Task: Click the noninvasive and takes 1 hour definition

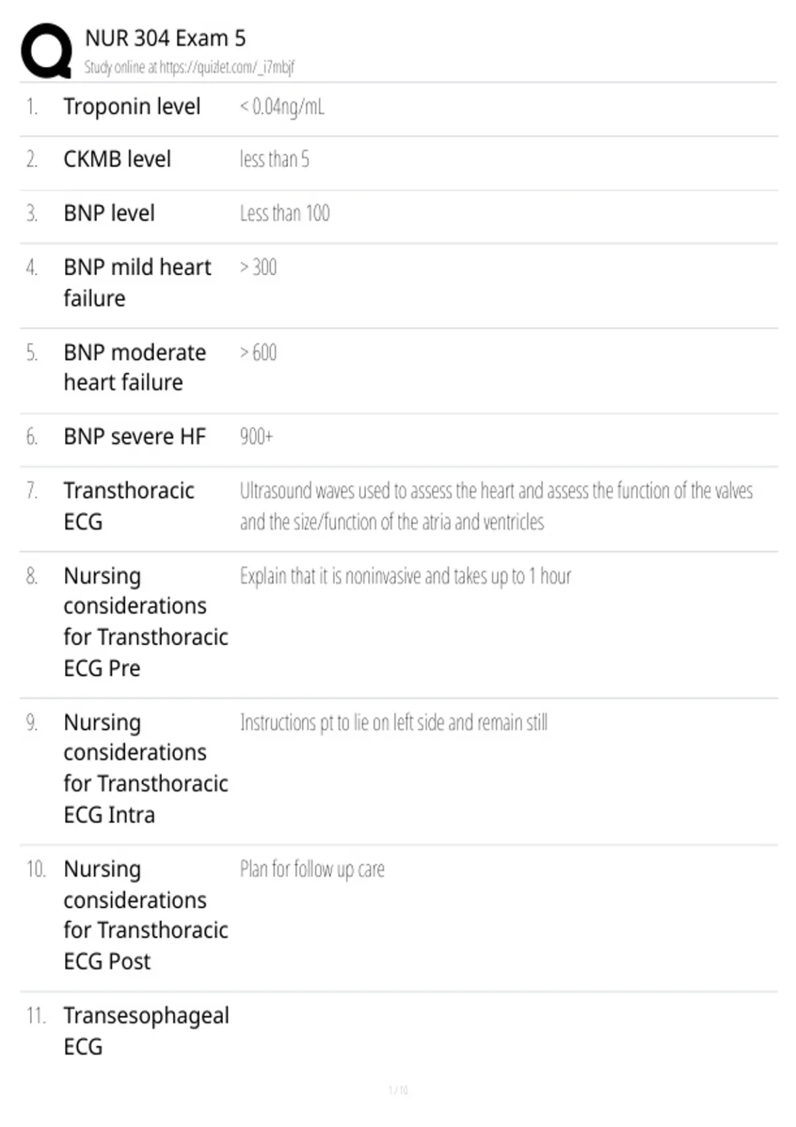Action: point(405,576)
